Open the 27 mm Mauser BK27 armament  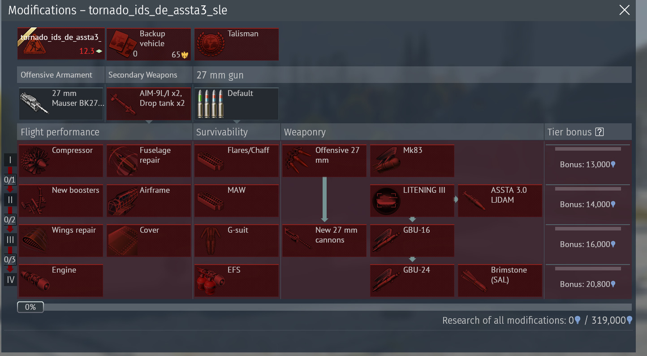[x=60, y=104]
